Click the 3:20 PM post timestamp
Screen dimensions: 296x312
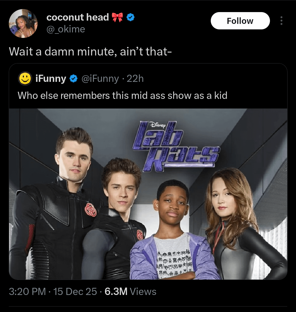(27, 291)
